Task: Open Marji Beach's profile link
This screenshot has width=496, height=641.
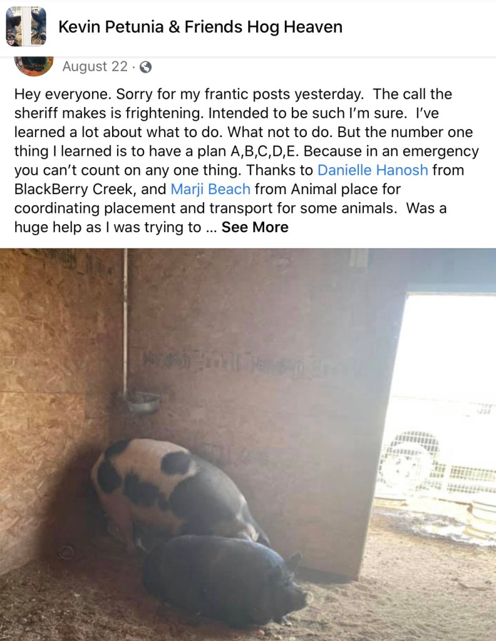Action: [x=210, y=189]
